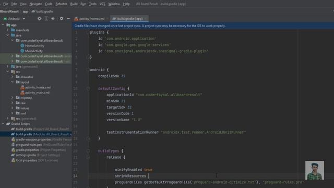Collapse the res folder
The width and height of the screenshot is (334, 188).
tap(8, 72)
